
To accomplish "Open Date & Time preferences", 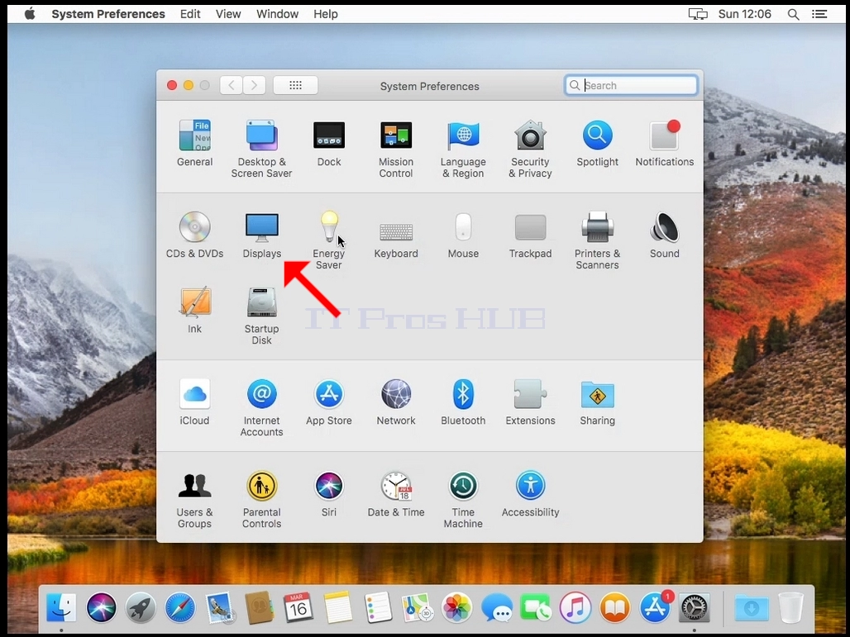I will click(396, 493).
